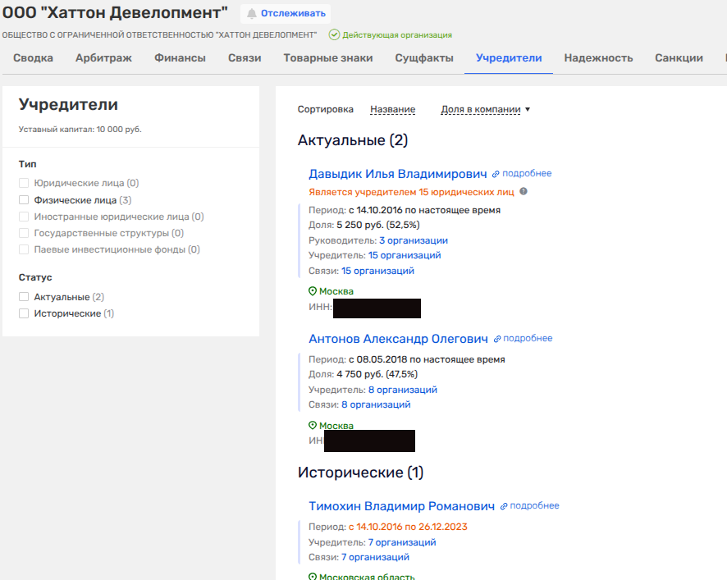
Task: Open Антонов's 8 организаций founder link
Action: [x=402, y=390]
